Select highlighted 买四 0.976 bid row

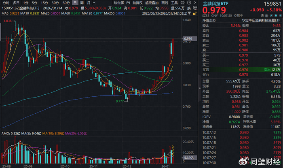(x=241, y=70)
